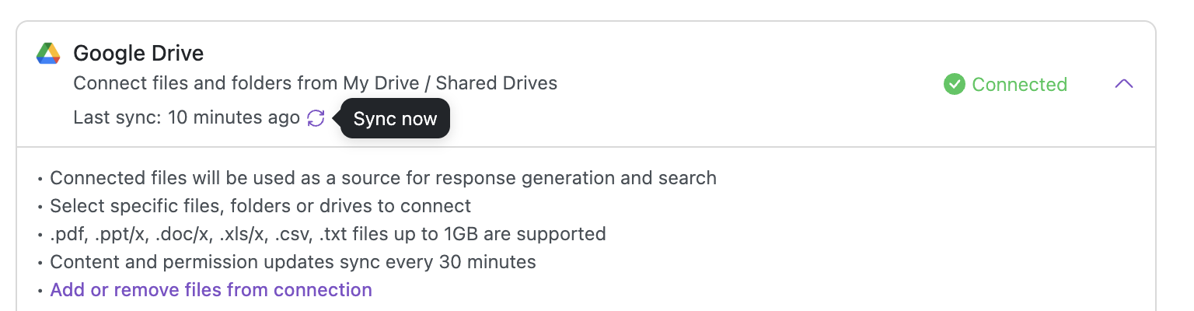
Task: Click the purple sync refresh icon
Action: pyautogui.click(x=316, y=118)
